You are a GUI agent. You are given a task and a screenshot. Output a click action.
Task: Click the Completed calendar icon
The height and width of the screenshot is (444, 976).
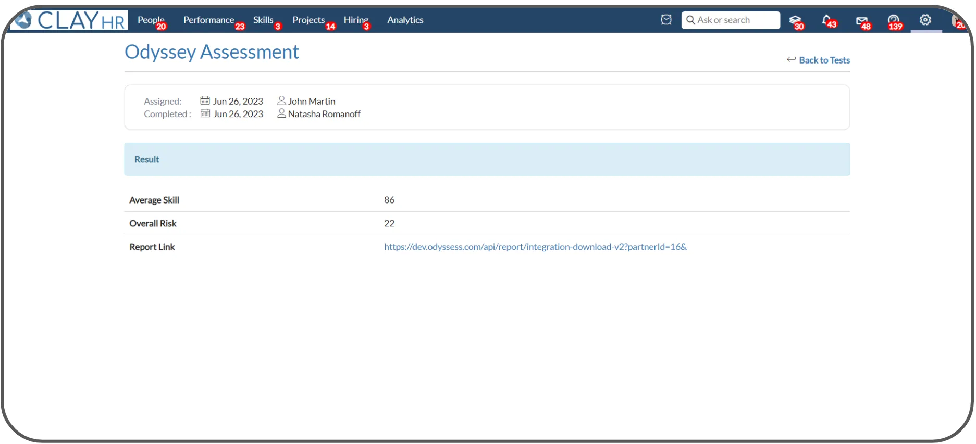205,113
